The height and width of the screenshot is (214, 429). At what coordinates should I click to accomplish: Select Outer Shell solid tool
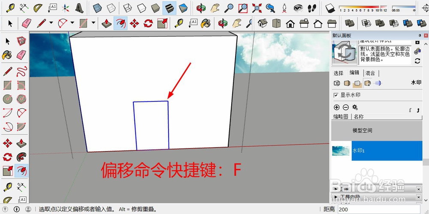[x=350, y=23]
